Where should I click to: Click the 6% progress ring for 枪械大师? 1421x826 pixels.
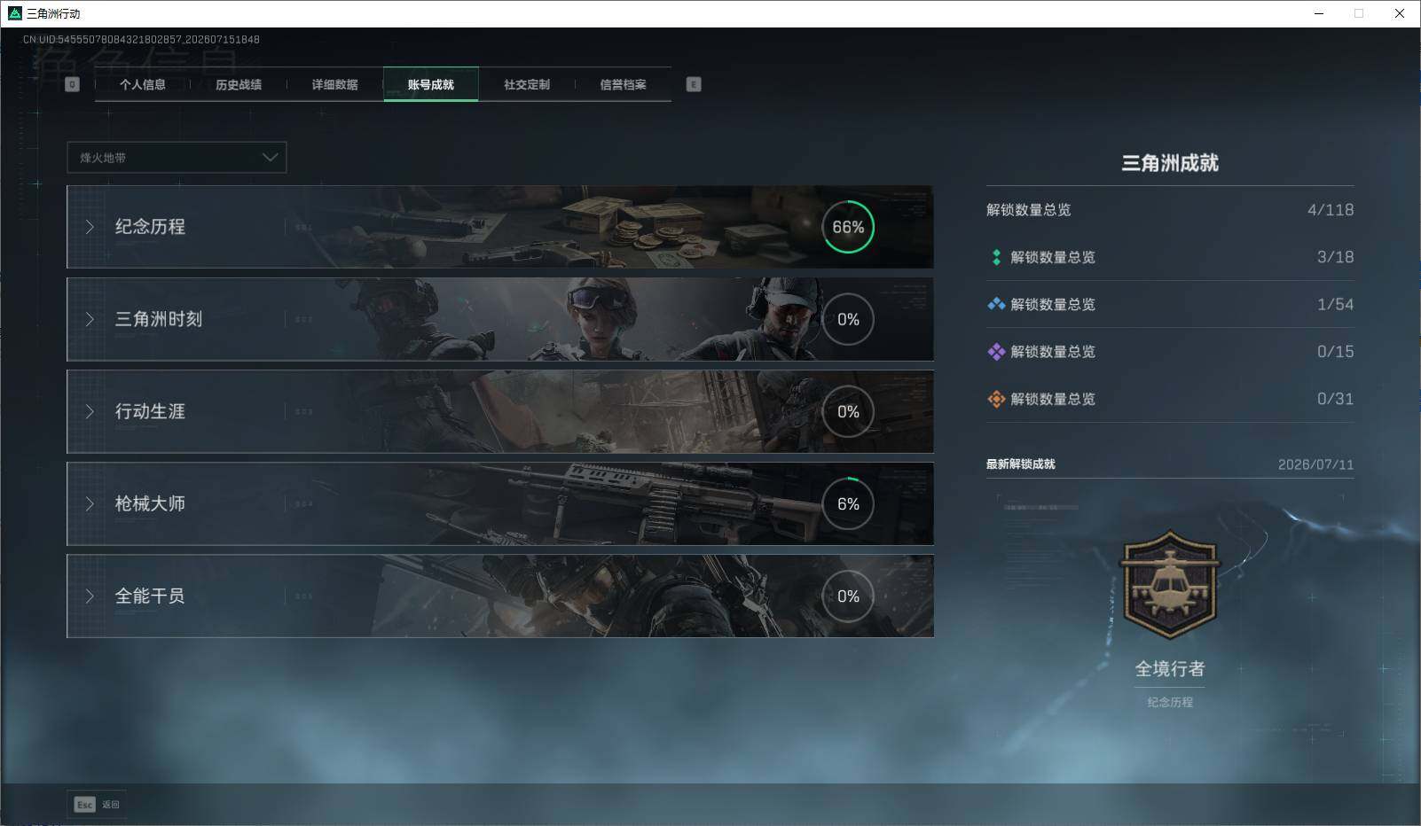click(x=848, y=503)
